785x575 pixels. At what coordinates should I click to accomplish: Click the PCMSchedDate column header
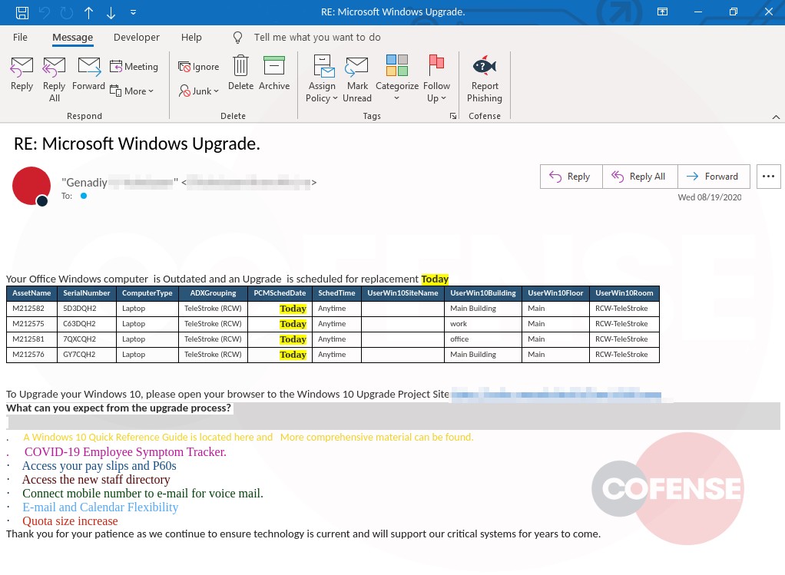point(280,293)
